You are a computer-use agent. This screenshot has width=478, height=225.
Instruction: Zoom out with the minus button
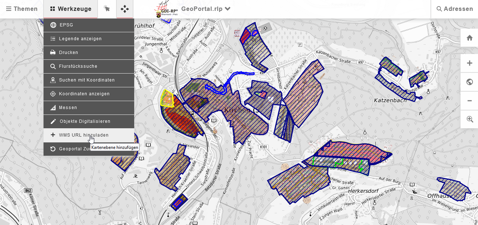point(469,100)
